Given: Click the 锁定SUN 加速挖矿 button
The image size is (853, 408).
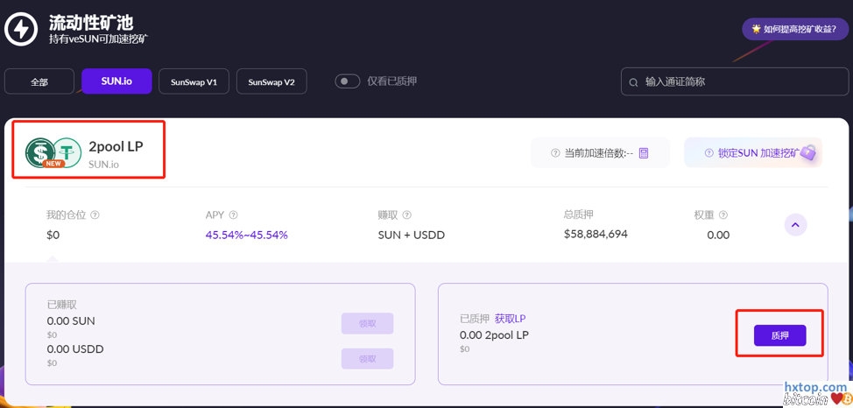Looking at the screenshot, I should point(753,153).
